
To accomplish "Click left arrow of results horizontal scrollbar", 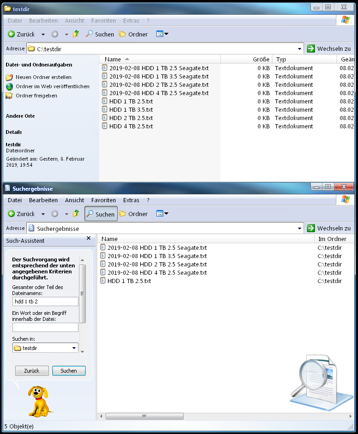I will pos(101,416).
